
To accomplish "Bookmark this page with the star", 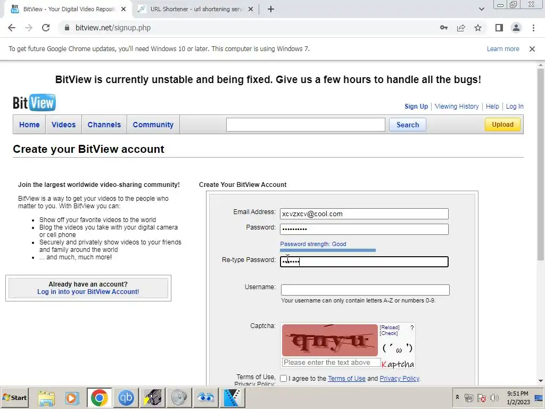I will coord(478,28).
